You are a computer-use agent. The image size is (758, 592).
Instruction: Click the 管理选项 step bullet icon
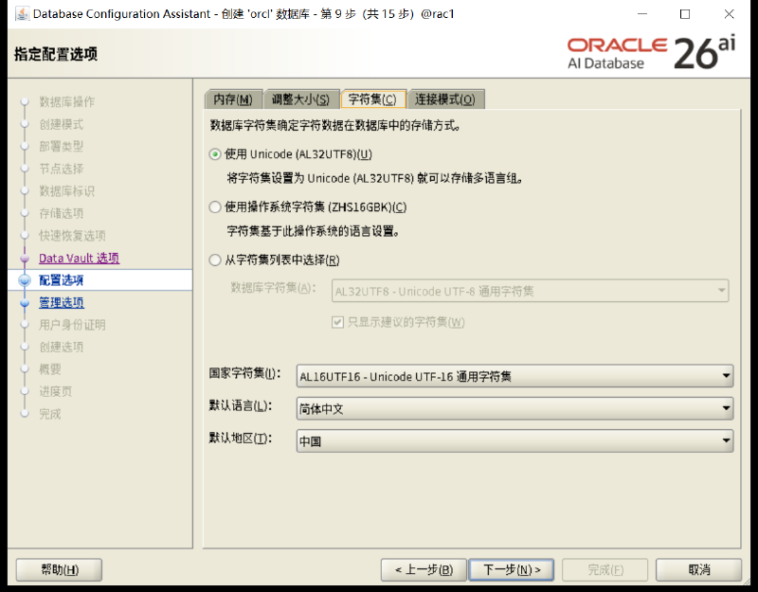tap(25, 303)
